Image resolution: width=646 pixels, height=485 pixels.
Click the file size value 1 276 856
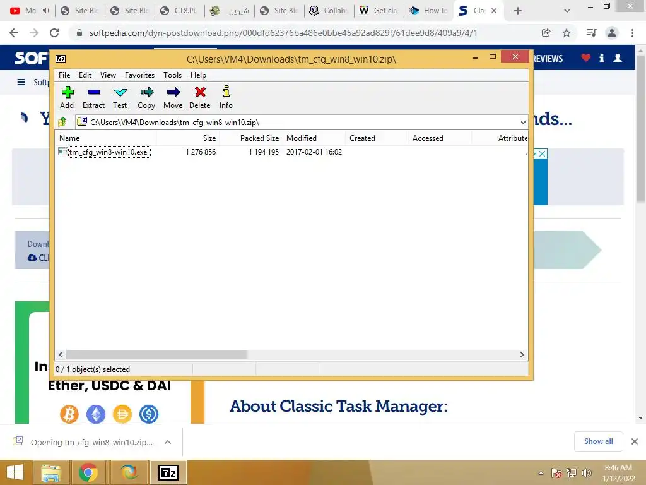(201, 152)
